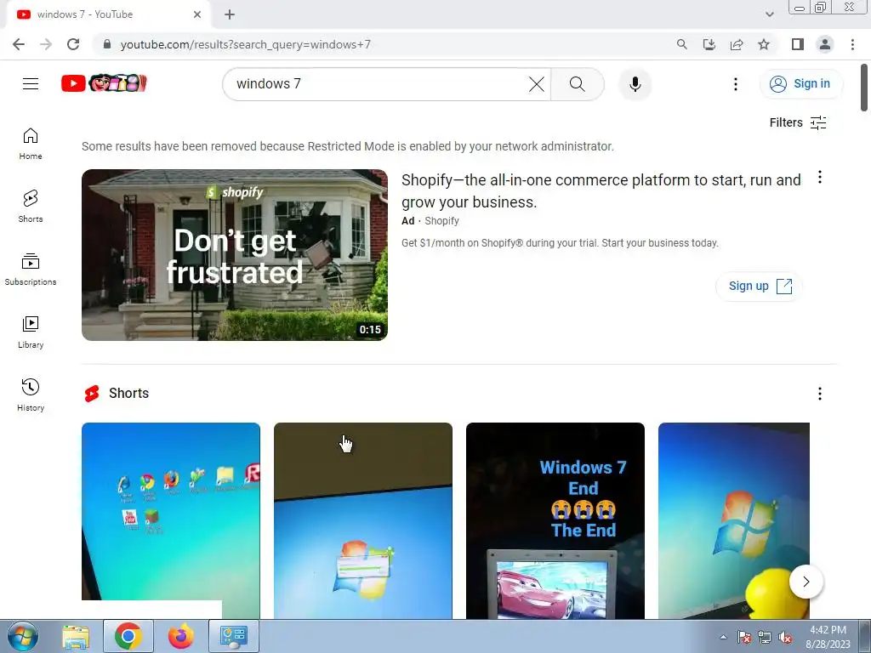This screenshot has width=871, height=653.
Task: Go to Home in sidebar
Action: 31,144
